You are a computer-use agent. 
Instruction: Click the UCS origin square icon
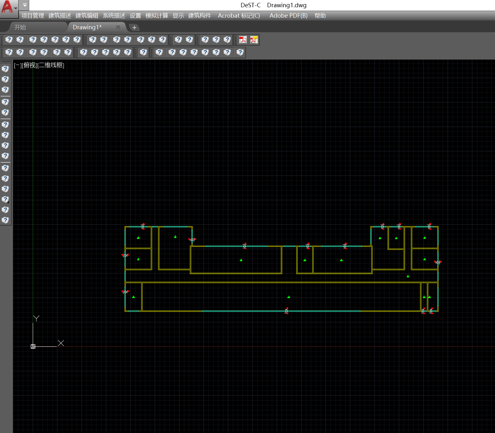click(x=33, y=346)
